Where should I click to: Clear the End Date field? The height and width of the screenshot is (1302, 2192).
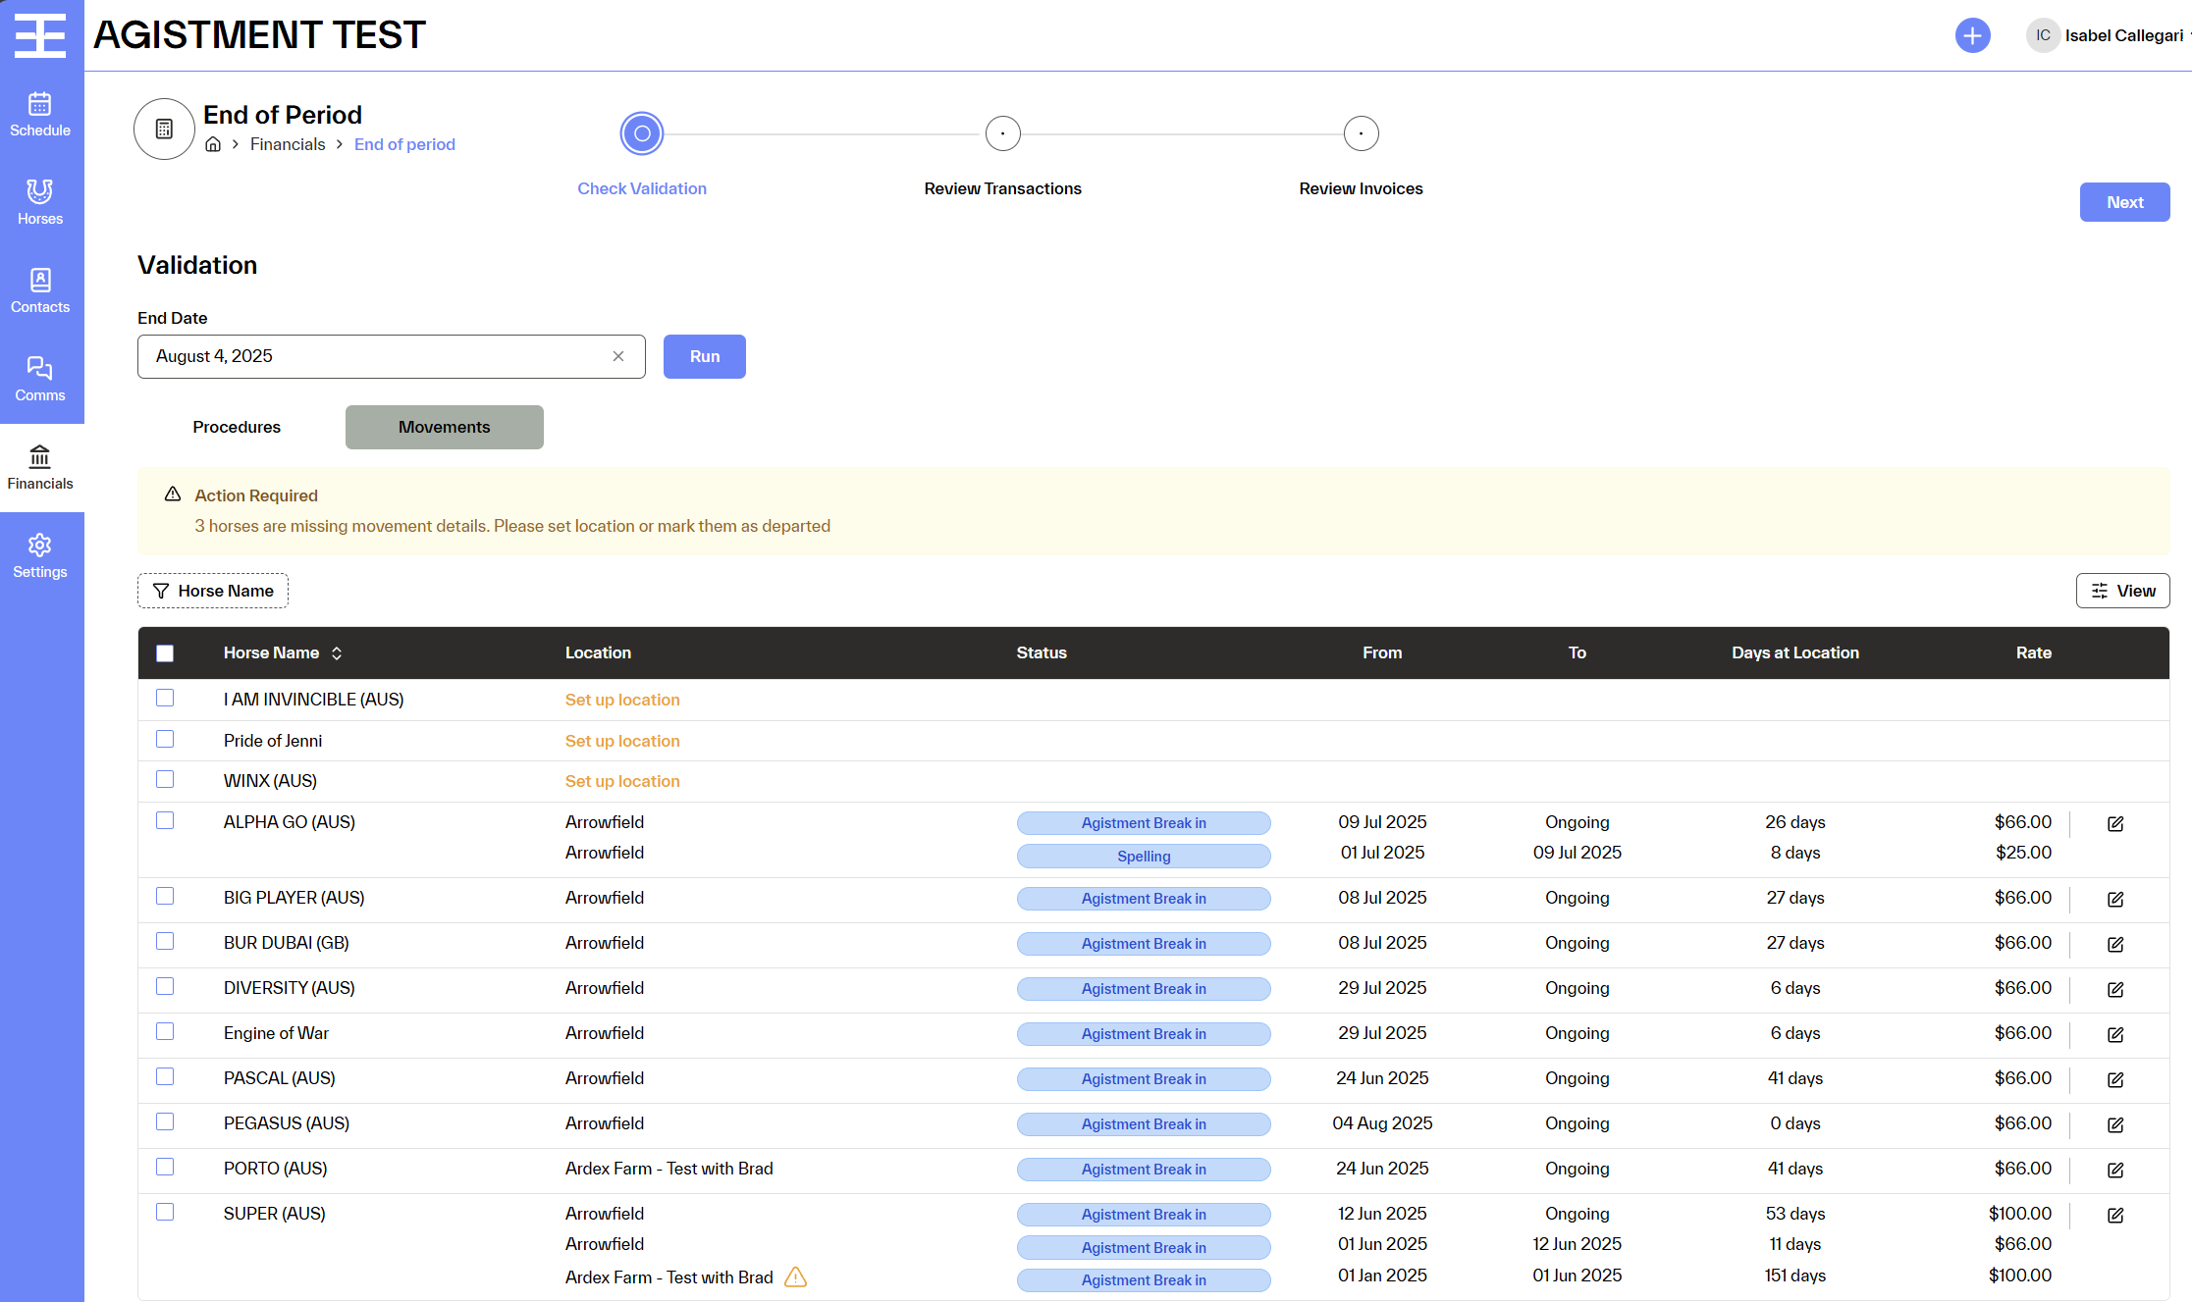[x=618, y=356]
